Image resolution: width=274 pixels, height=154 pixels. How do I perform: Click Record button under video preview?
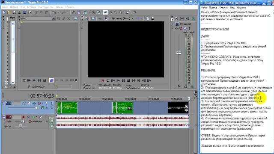pyautogui.click(x=103, y=80)
